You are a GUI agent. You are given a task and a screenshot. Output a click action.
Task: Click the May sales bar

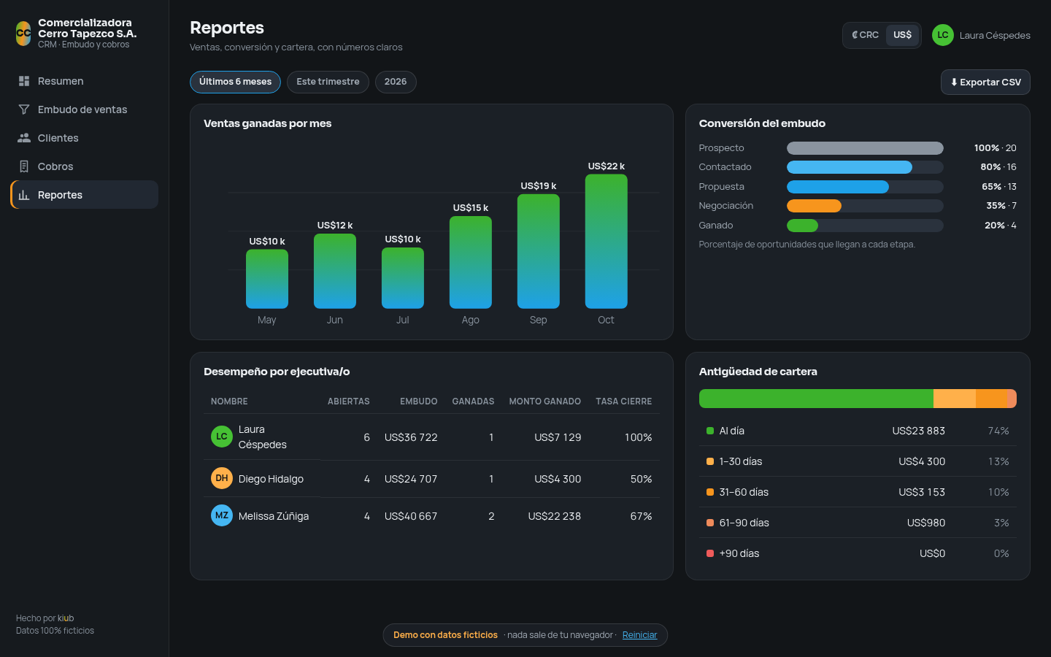tap(267, 279)
